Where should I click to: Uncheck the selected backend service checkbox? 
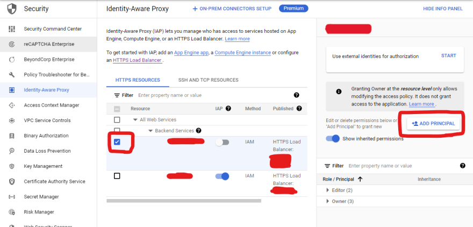pos(117,142)
